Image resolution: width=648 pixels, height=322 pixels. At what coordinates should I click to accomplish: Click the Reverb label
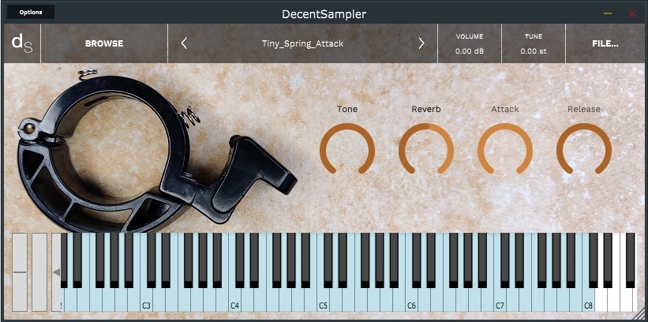point(426,109)
